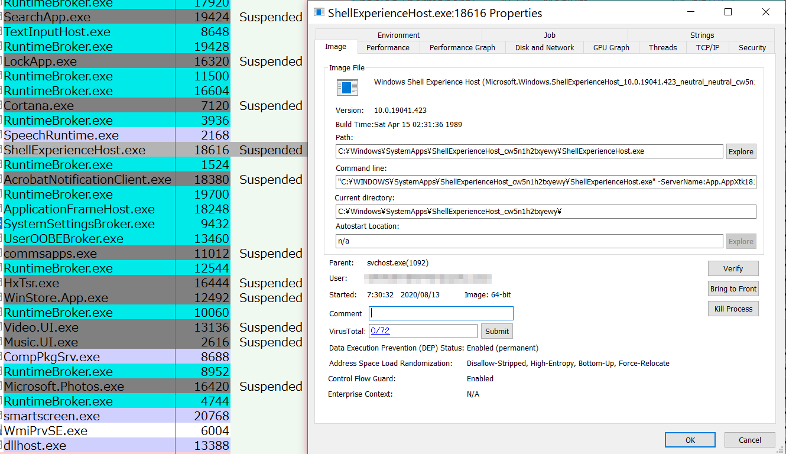Viewport: 786px width, 454px height.
Task: Click Explore button next to Path
Action: pyautogui.click(x=741, y=151)
